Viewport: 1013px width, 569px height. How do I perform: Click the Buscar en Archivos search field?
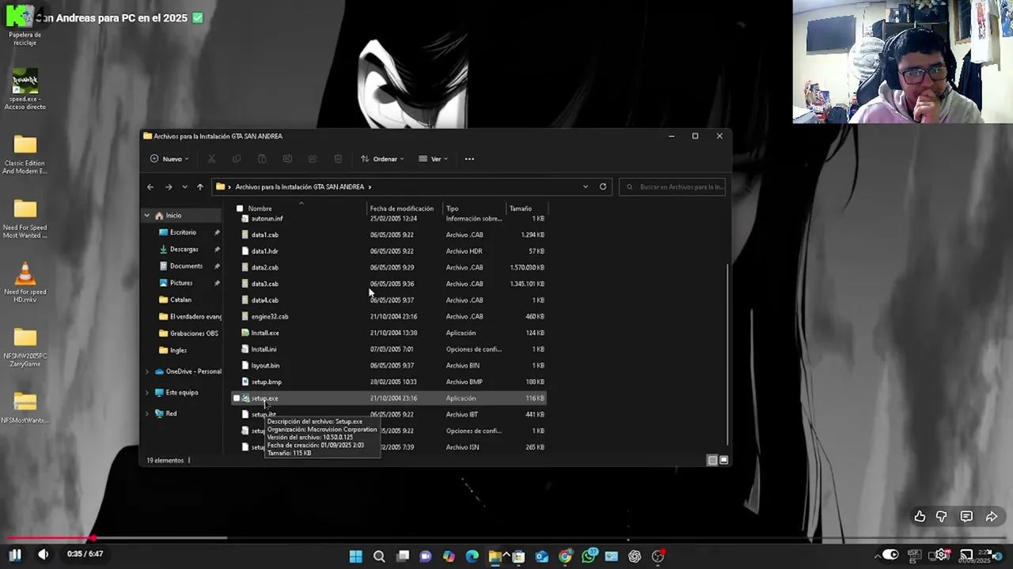coord(673,187)
